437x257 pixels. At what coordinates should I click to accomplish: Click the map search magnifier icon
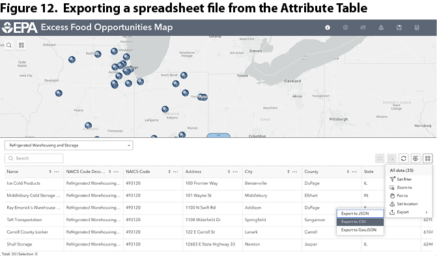click(9, 45)
